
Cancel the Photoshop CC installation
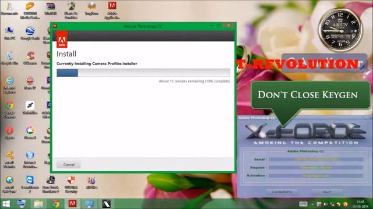69,164
